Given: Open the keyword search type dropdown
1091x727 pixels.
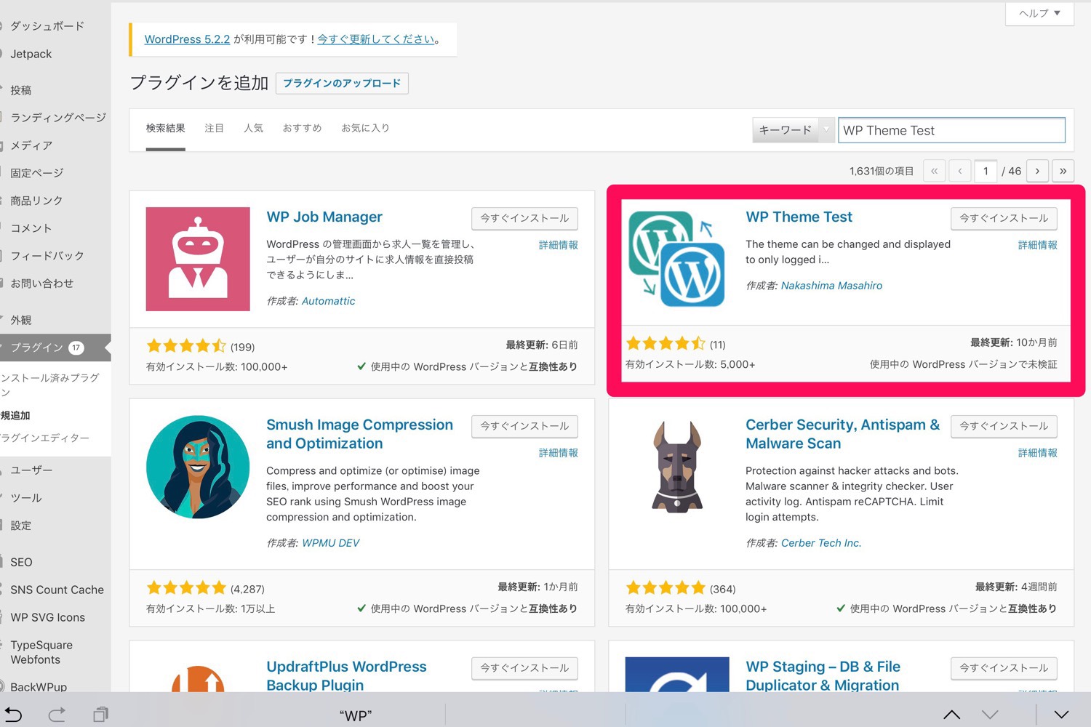Looking at the screenshot, I should pyautogui.click(x=793, y=130).
